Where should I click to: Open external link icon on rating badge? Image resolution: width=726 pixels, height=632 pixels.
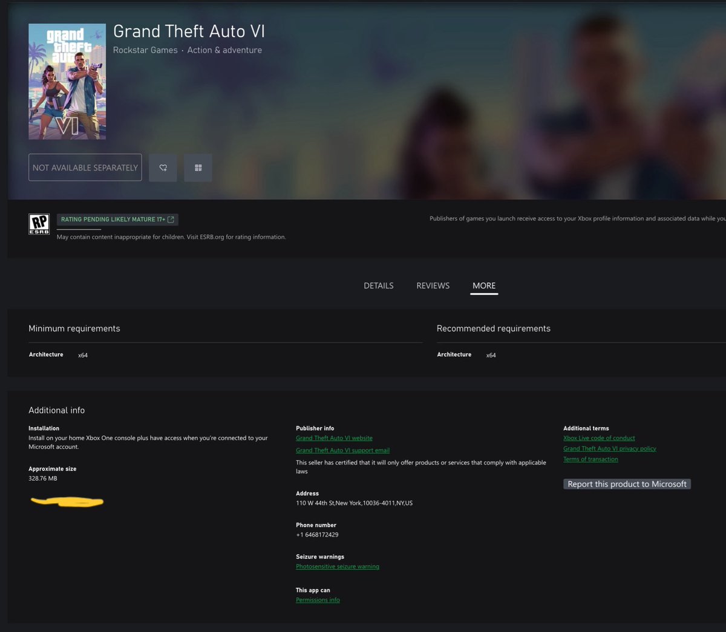pyautogui.click(x=171, y=220)
